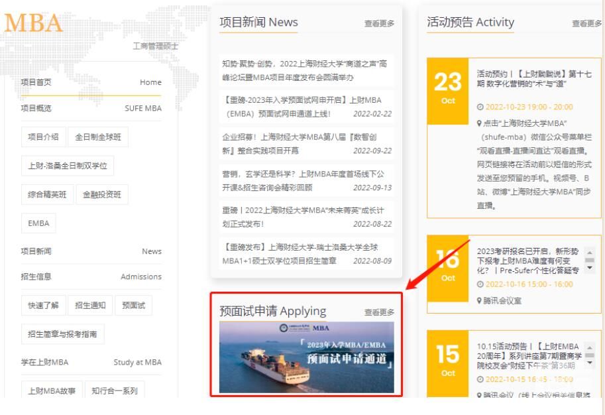This screenshot has height=415, width=605.
Task: Open the 2022-02-22 news on 预面试网申
Action: [306, 107]
